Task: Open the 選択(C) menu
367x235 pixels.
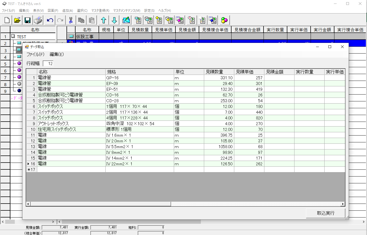Action: [x=82, y=11]
